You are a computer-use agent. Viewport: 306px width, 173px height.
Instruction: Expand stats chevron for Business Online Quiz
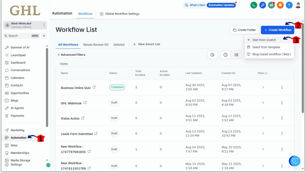[263, 87]
